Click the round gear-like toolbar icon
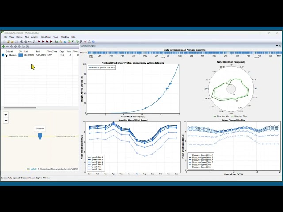This screenshot has height=212, width=283. pyautogui.click(x=26, y=42)
